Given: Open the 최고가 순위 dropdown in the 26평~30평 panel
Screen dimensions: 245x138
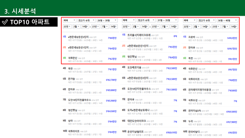Looking at the screenshot, I should [87, 20].
